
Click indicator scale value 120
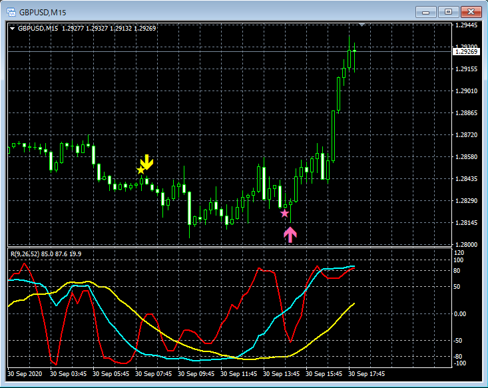click(459, 253)
